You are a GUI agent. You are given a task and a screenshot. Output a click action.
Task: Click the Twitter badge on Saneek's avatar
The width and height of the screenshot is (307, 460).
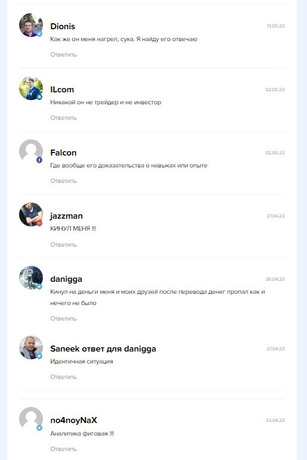(39, 356)
